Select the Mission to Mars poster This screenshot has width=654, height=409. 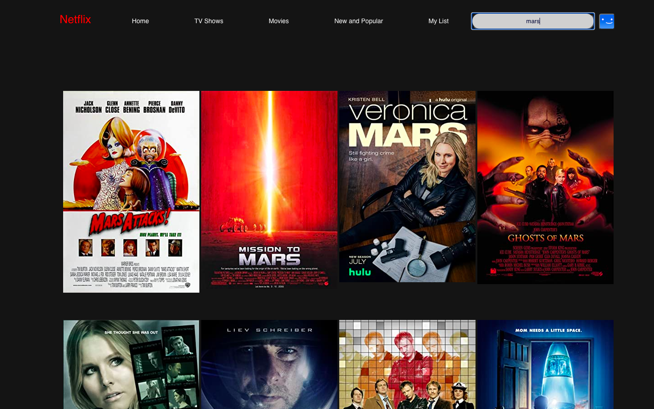click(x=269, y=190)
